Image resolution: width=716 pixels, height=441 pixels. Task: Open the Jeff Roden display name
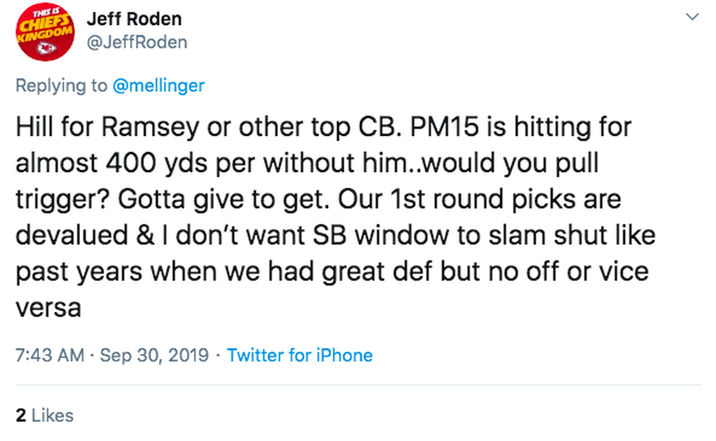[134, 19]
